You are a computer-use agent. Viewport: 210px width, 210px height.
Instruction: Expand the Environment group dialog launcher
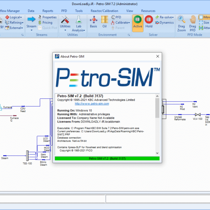pos(129,35)
